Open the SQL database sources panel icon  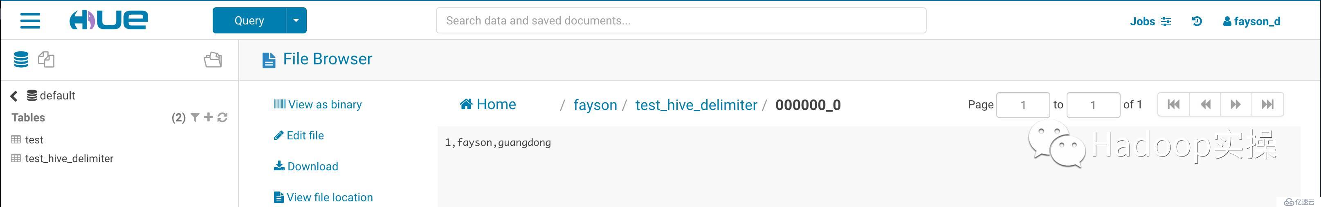pyautogui.click(x=21, y=60)
